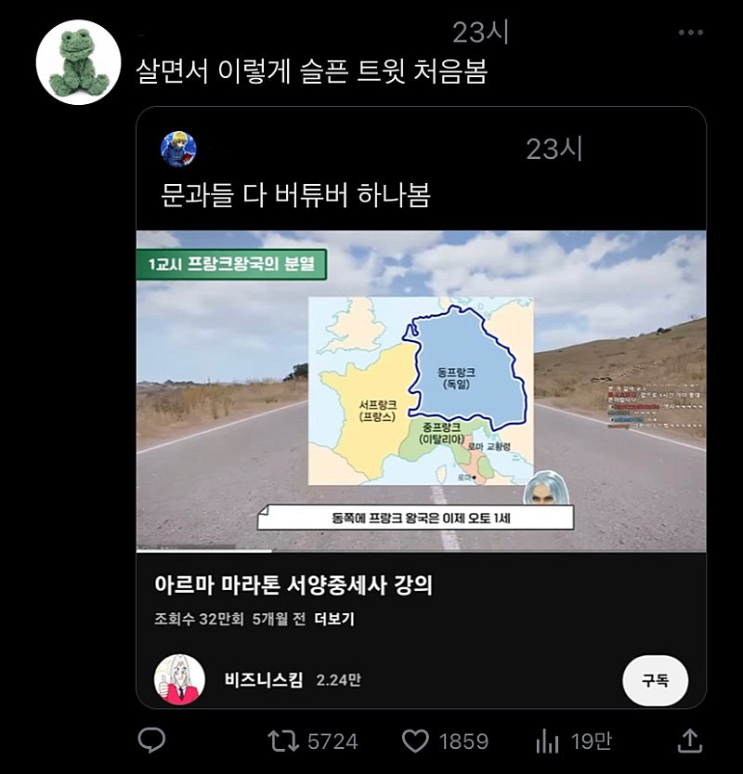Expand description with 더보기
This screenshot has width=743, height=774.
pos(334,619)
